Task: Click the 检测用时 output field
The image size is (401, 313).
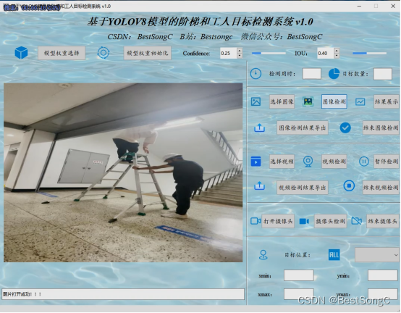Action: 312,74
